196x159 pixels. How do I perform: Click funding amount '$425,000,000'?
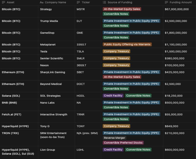pos(175,72)
